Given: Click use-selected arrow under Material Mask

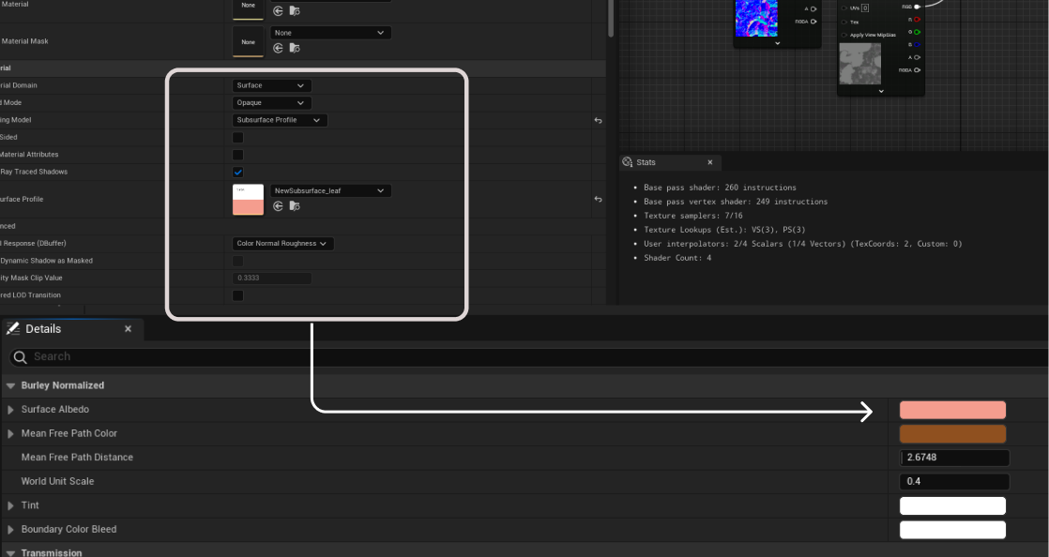Looking at the screenshot, I should [278, 49].
